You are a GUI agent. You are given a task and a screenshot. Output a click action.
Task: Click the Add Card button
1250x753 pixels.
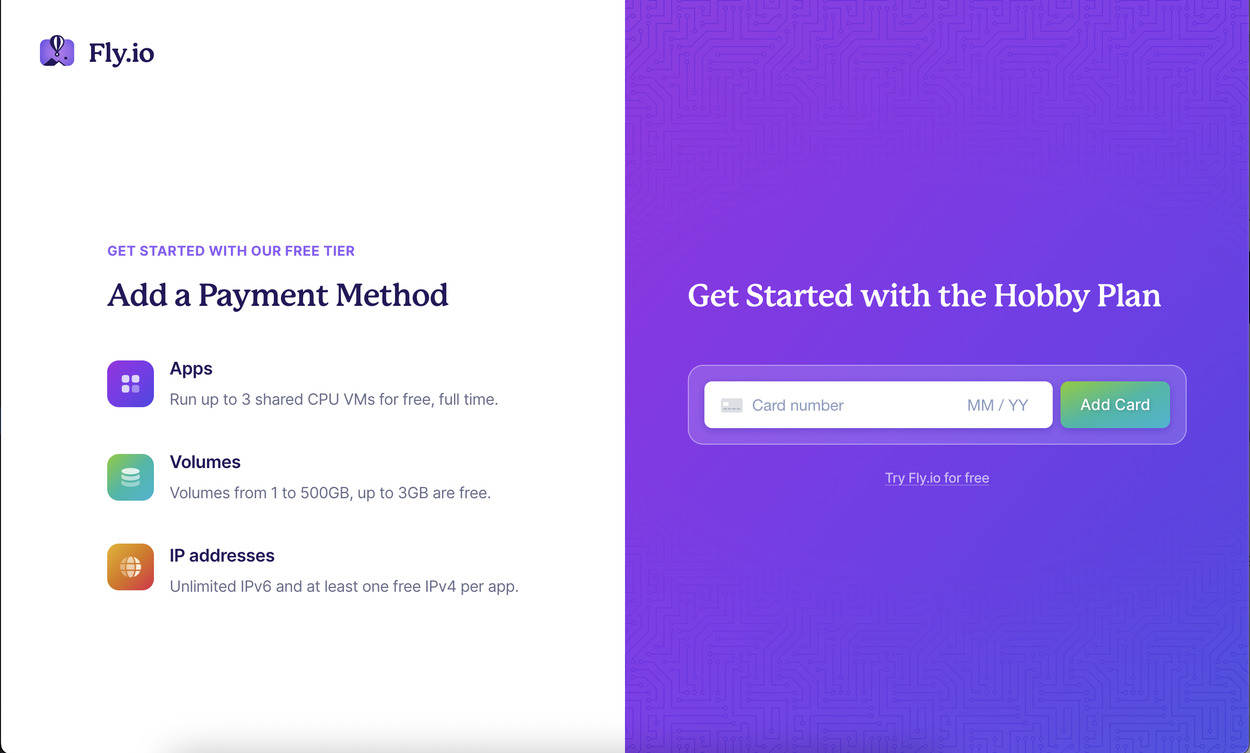point(1116,405)
